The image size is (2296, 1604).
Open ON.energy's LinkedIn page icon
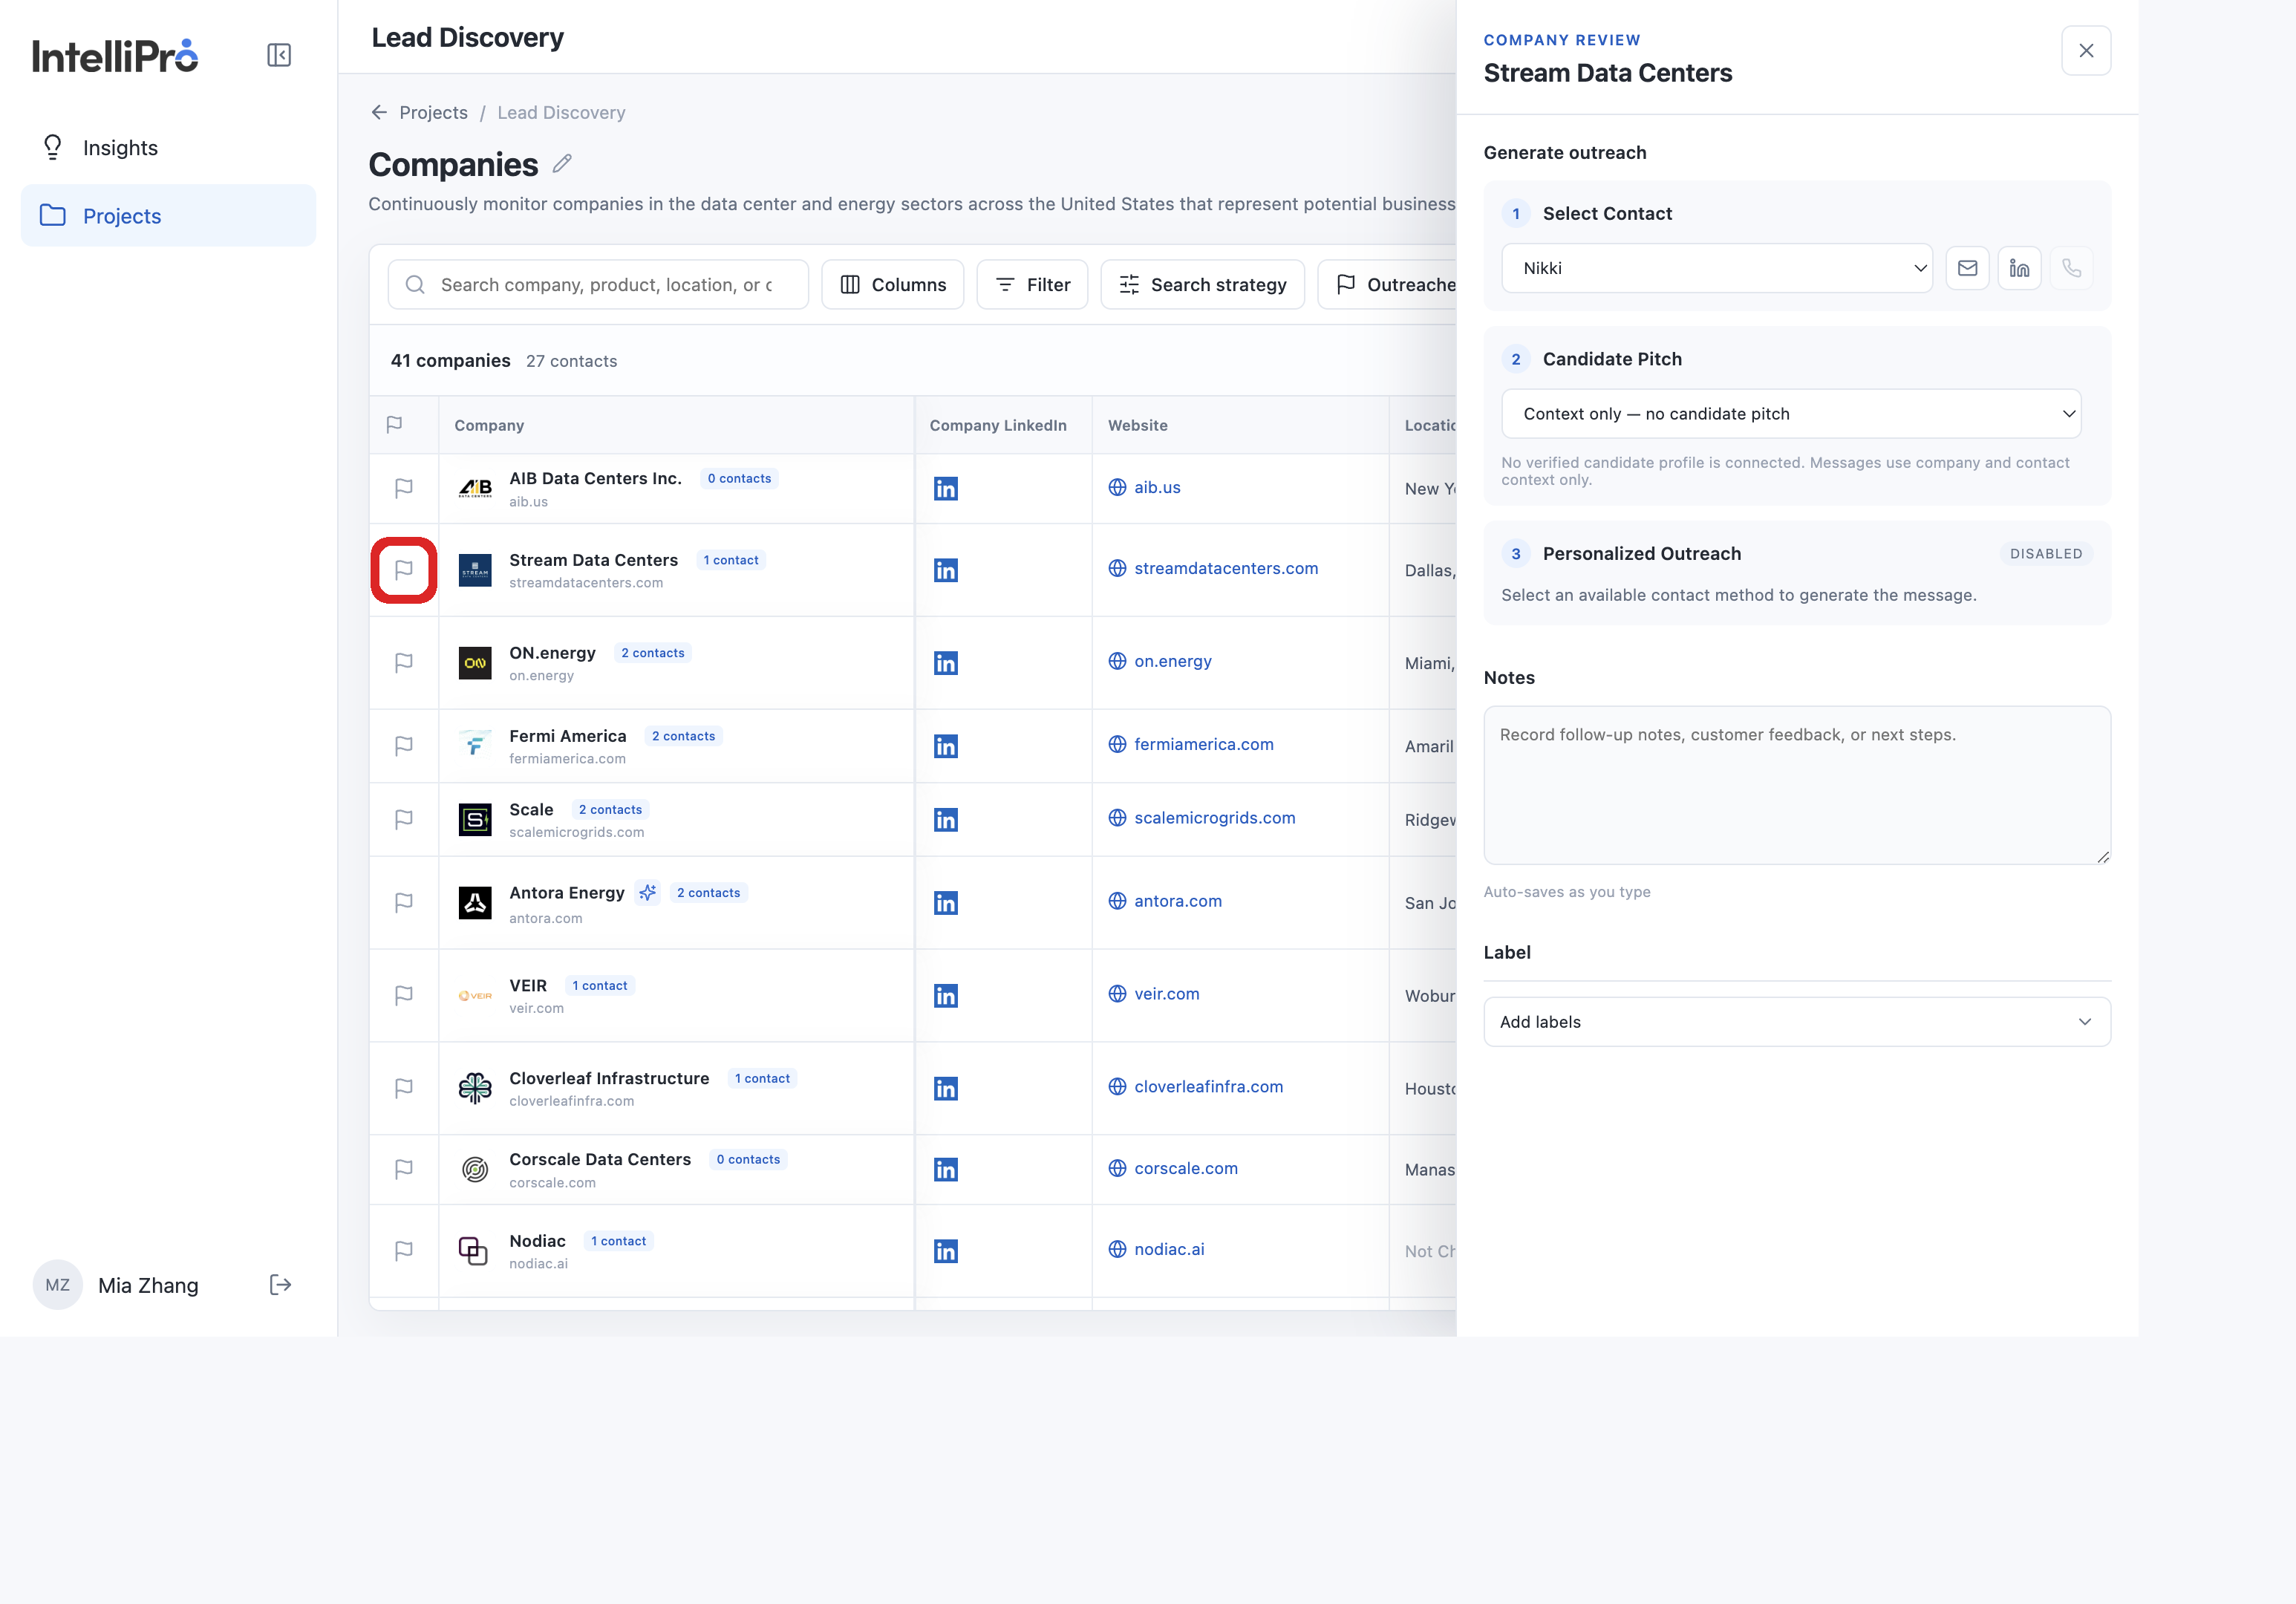[945, 663]
